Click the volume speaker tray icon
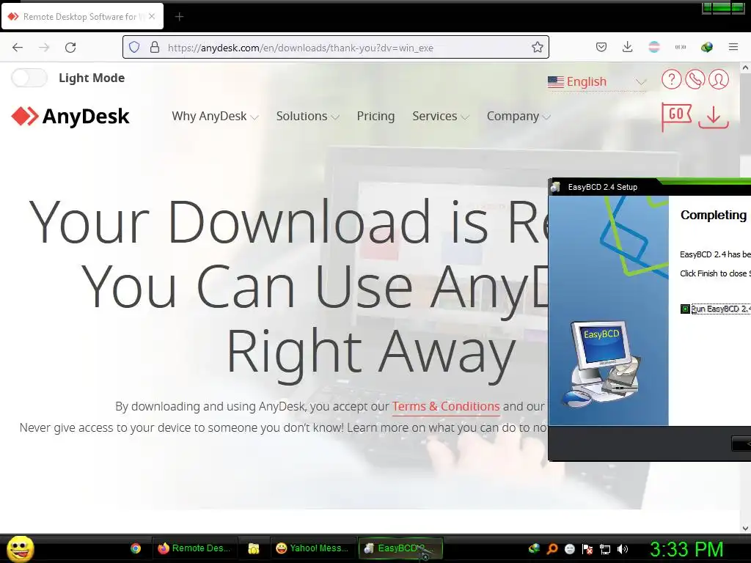This screenshot has width=751, height=563. tap(623, 549)
